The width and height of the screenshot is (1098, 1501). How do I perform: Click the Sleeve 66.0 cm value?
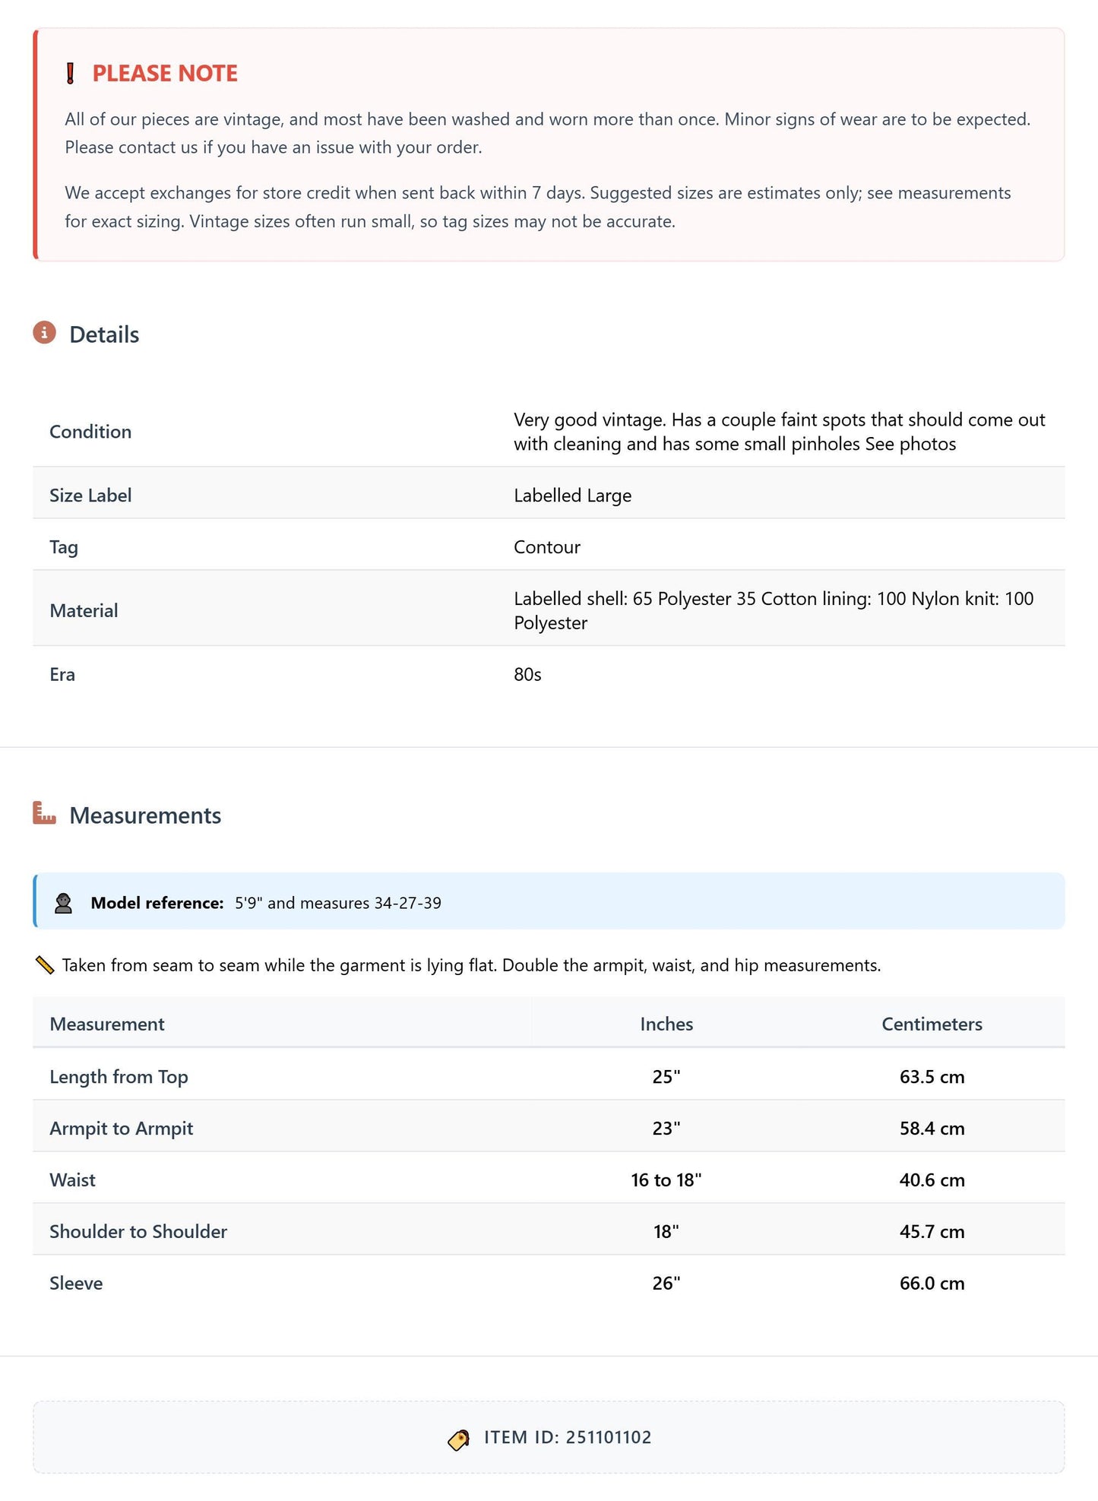(932, 1284)
